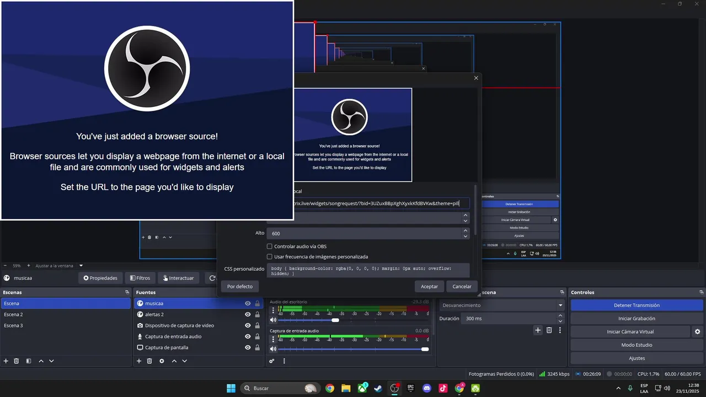
Task: Select Dispositivo de captura de video source
Action: (x=190, y=325)
